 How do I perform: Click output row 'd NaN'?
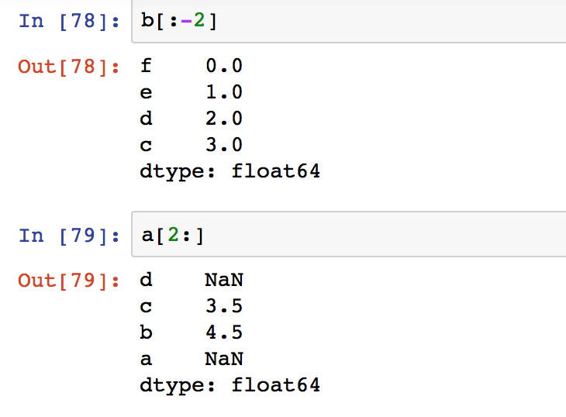(x=192, y=280)
